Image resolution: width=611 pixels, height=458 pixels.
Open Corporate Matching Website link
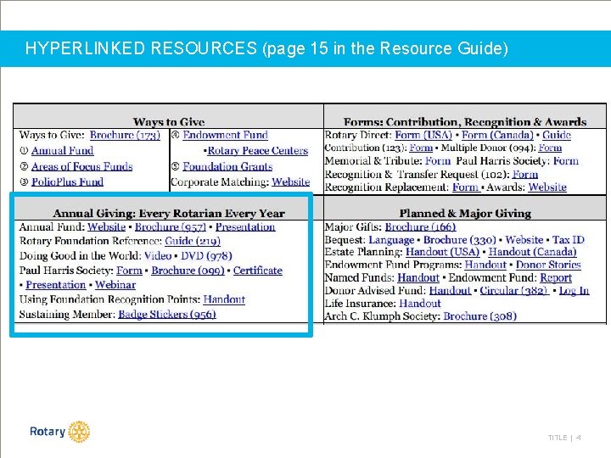[x=291, y=182]
